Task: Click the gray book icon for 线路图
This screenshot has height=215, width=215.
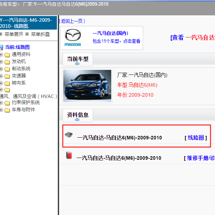Action: coord(69,135)
